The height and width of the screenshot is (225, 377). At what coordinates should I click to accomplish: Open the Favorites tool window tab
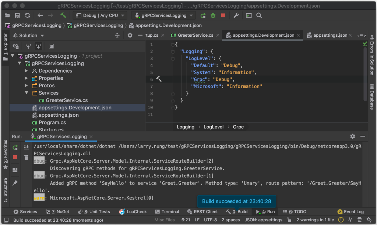(x=5, y=155)
